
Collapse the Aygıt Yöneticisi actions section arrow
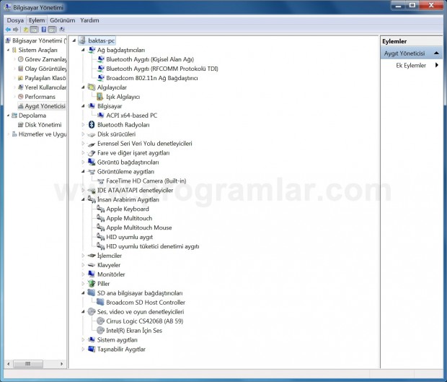(x=436, y=53)
